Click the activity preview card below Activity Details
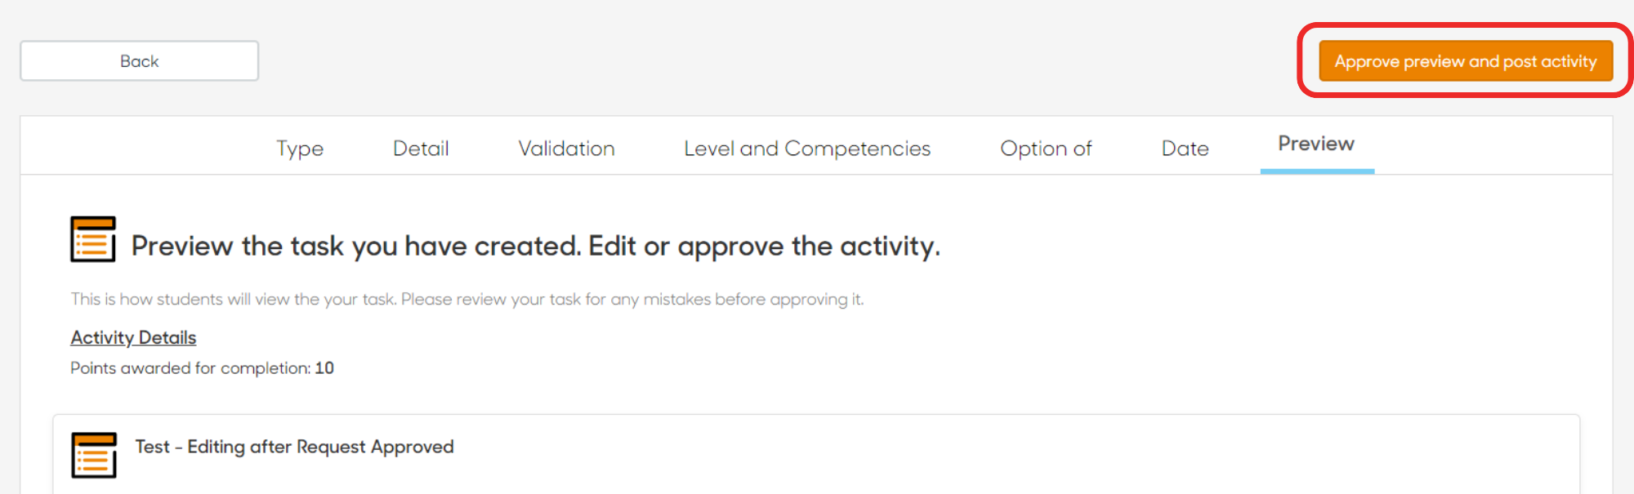The image size is (1634, 494). point(816,454)
